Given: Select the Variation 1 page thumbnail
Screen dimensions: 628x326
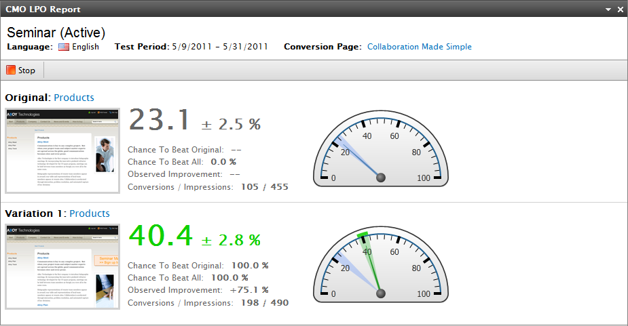Looking at the screenshot, I should (x=62, y=266).
